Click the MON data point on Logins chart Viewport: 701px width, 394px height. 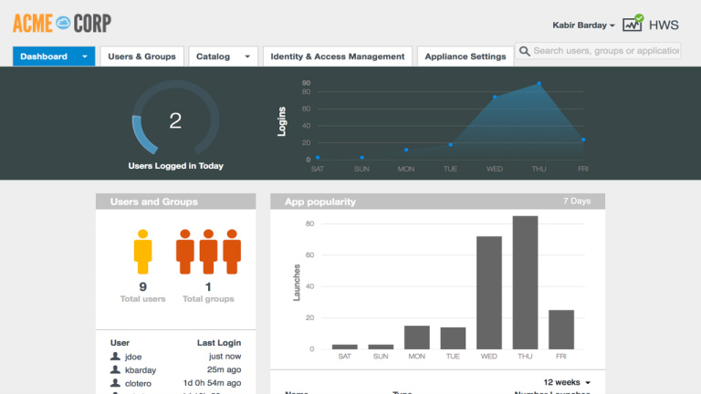406,150
